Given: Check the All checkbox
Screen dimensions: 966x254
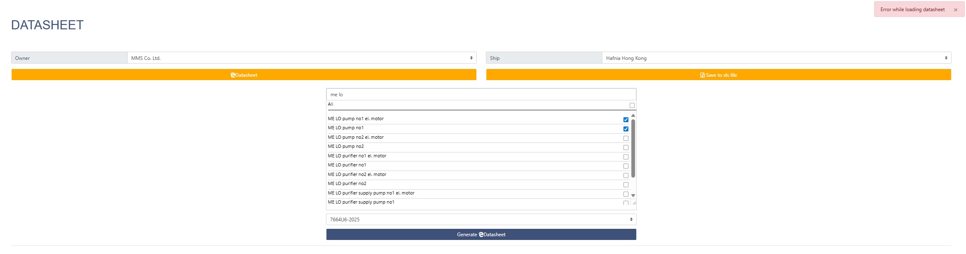Looking at the screenshot, I should pos(632,105).
